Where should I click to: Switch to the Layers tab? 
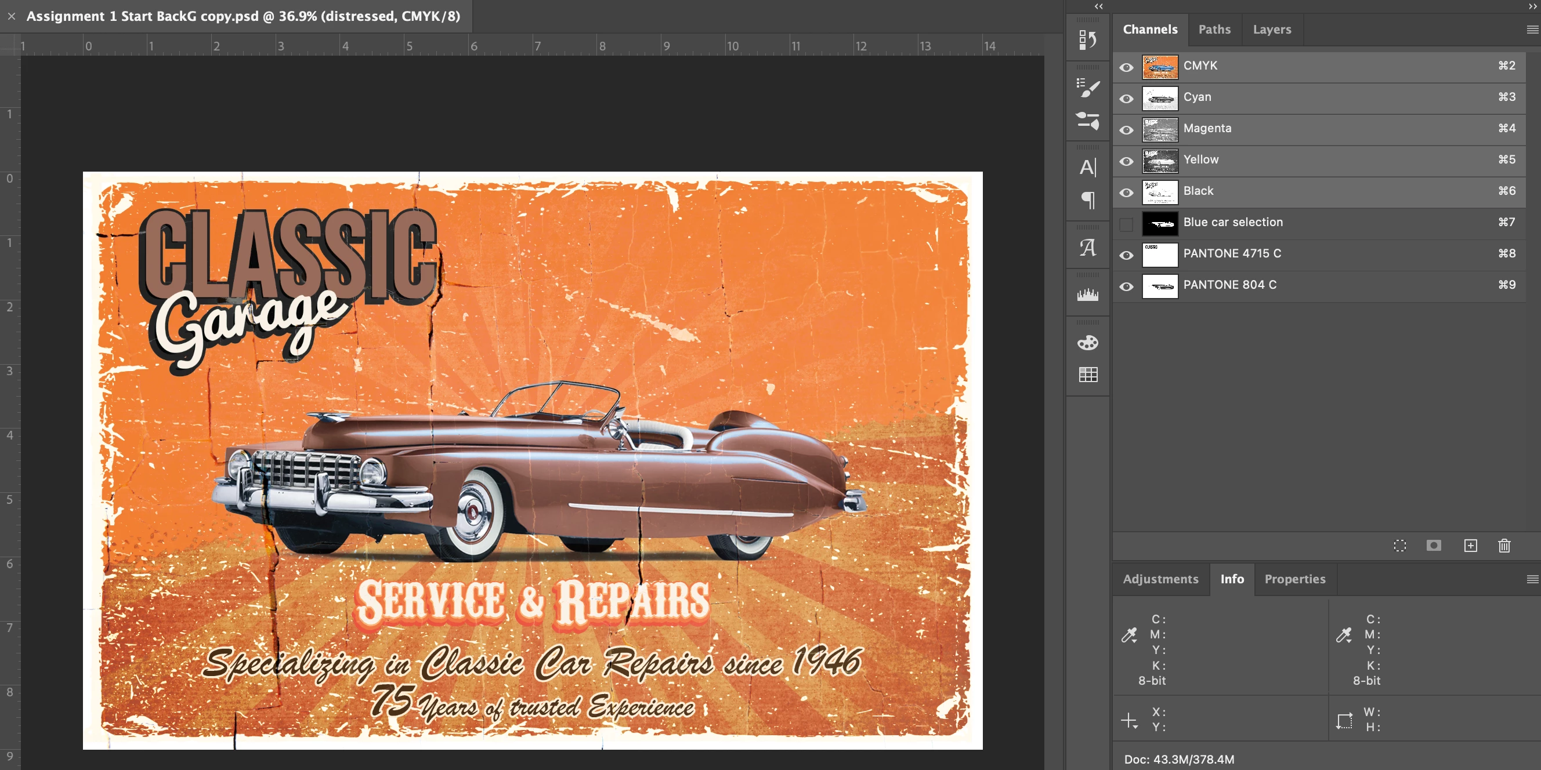click(x=1272, y=30)
